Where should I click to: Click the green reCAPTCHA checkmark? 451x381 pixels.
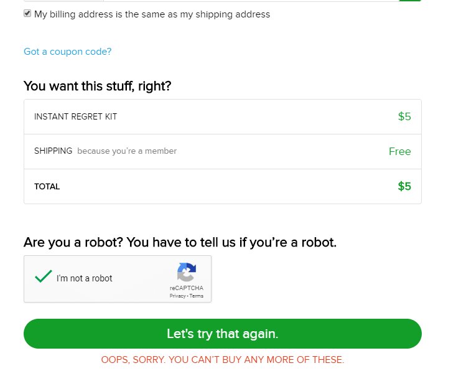[44, 276]
